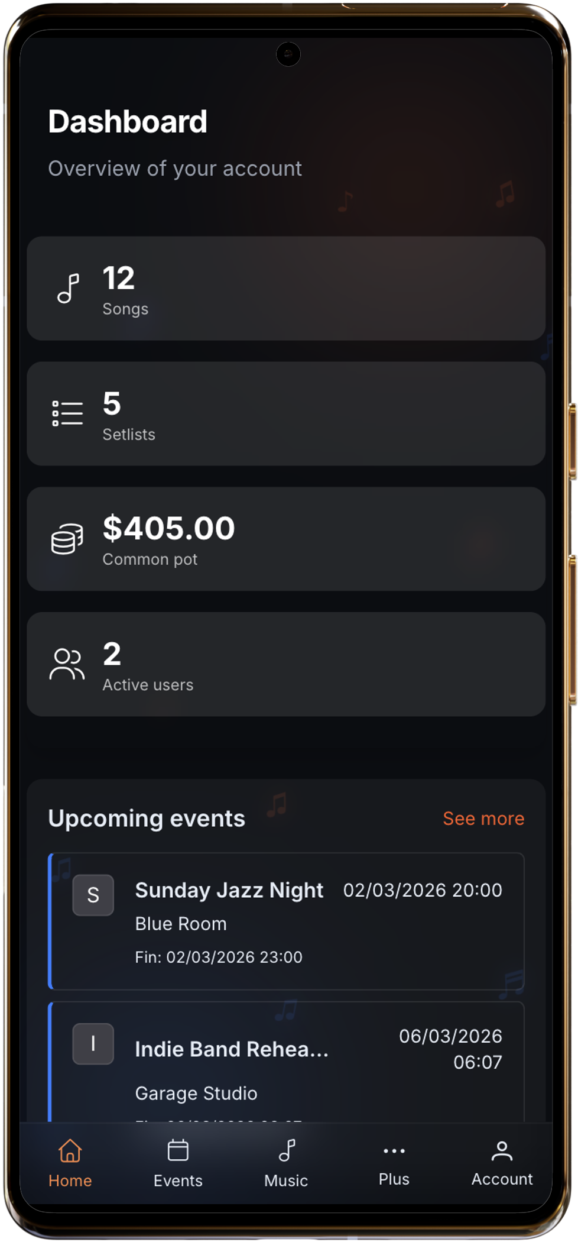Image resolution: width=578 pixels, height=1242 pixels.
Task: Tap the music note icon beside Songs
Action: [x=68, y=289]
